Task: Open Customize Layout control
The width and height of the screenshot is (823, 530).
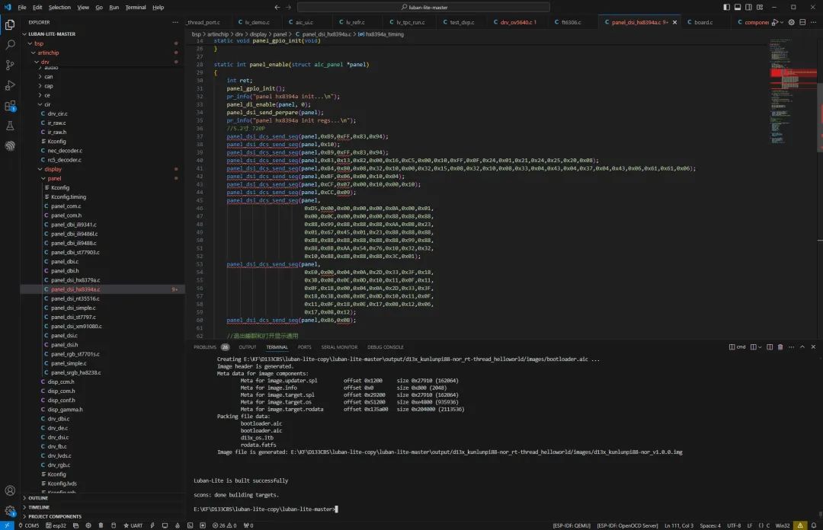Action: tap(760, 8)
